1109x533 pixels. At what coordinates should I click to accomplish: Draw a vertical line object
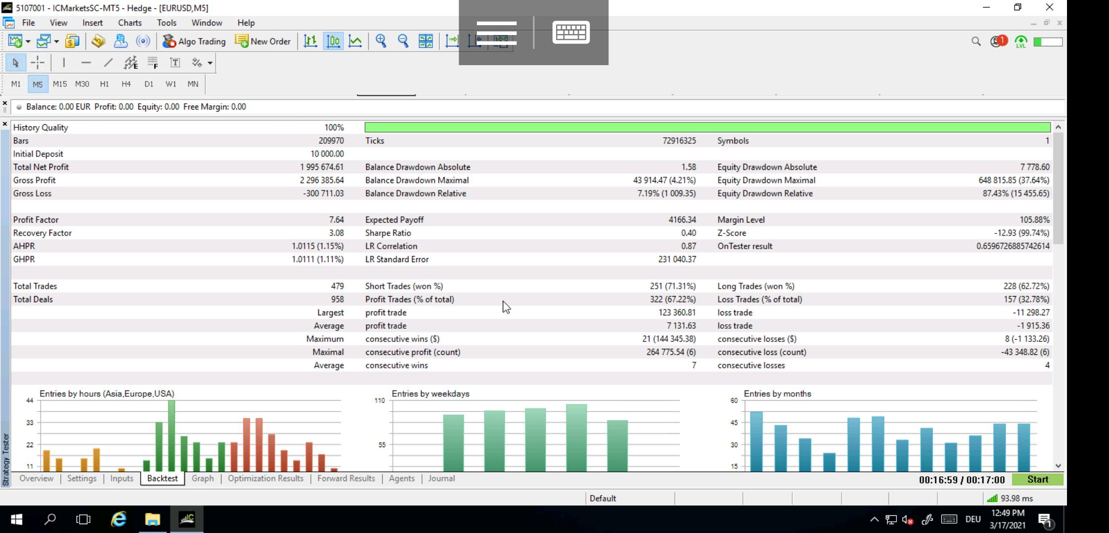coord(64,63)
